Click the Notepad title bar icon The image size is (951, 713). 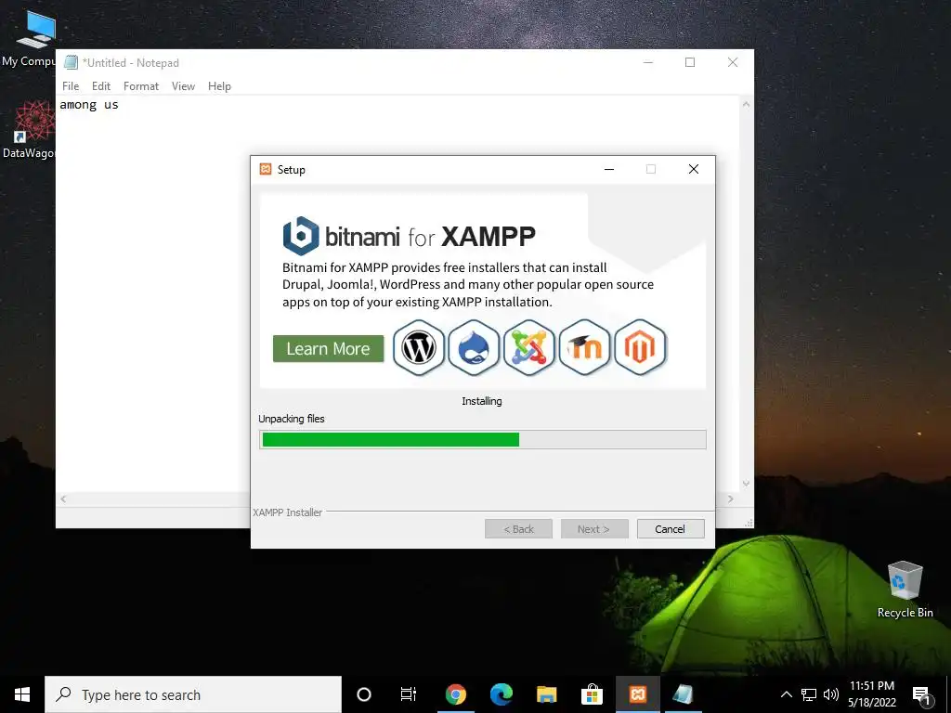pyautogui.click(x=71, y=62)
